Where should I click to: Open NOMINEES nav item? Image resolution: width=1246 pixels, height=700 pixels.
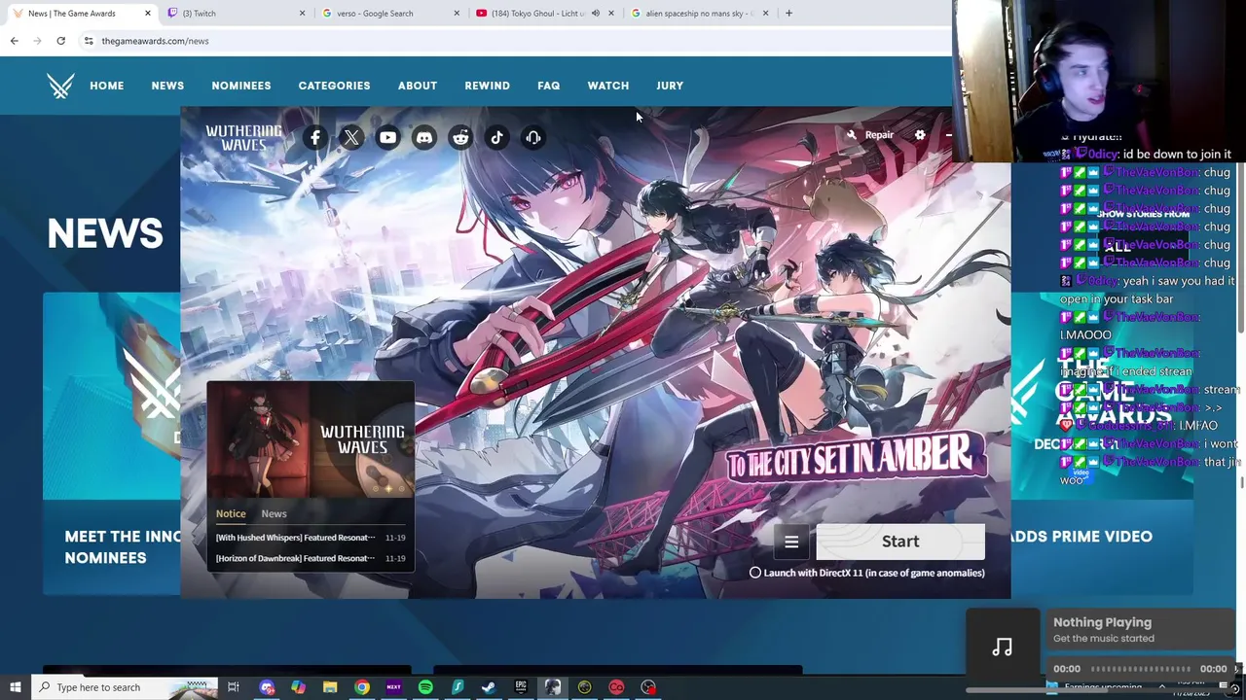(x=241, y=86)
